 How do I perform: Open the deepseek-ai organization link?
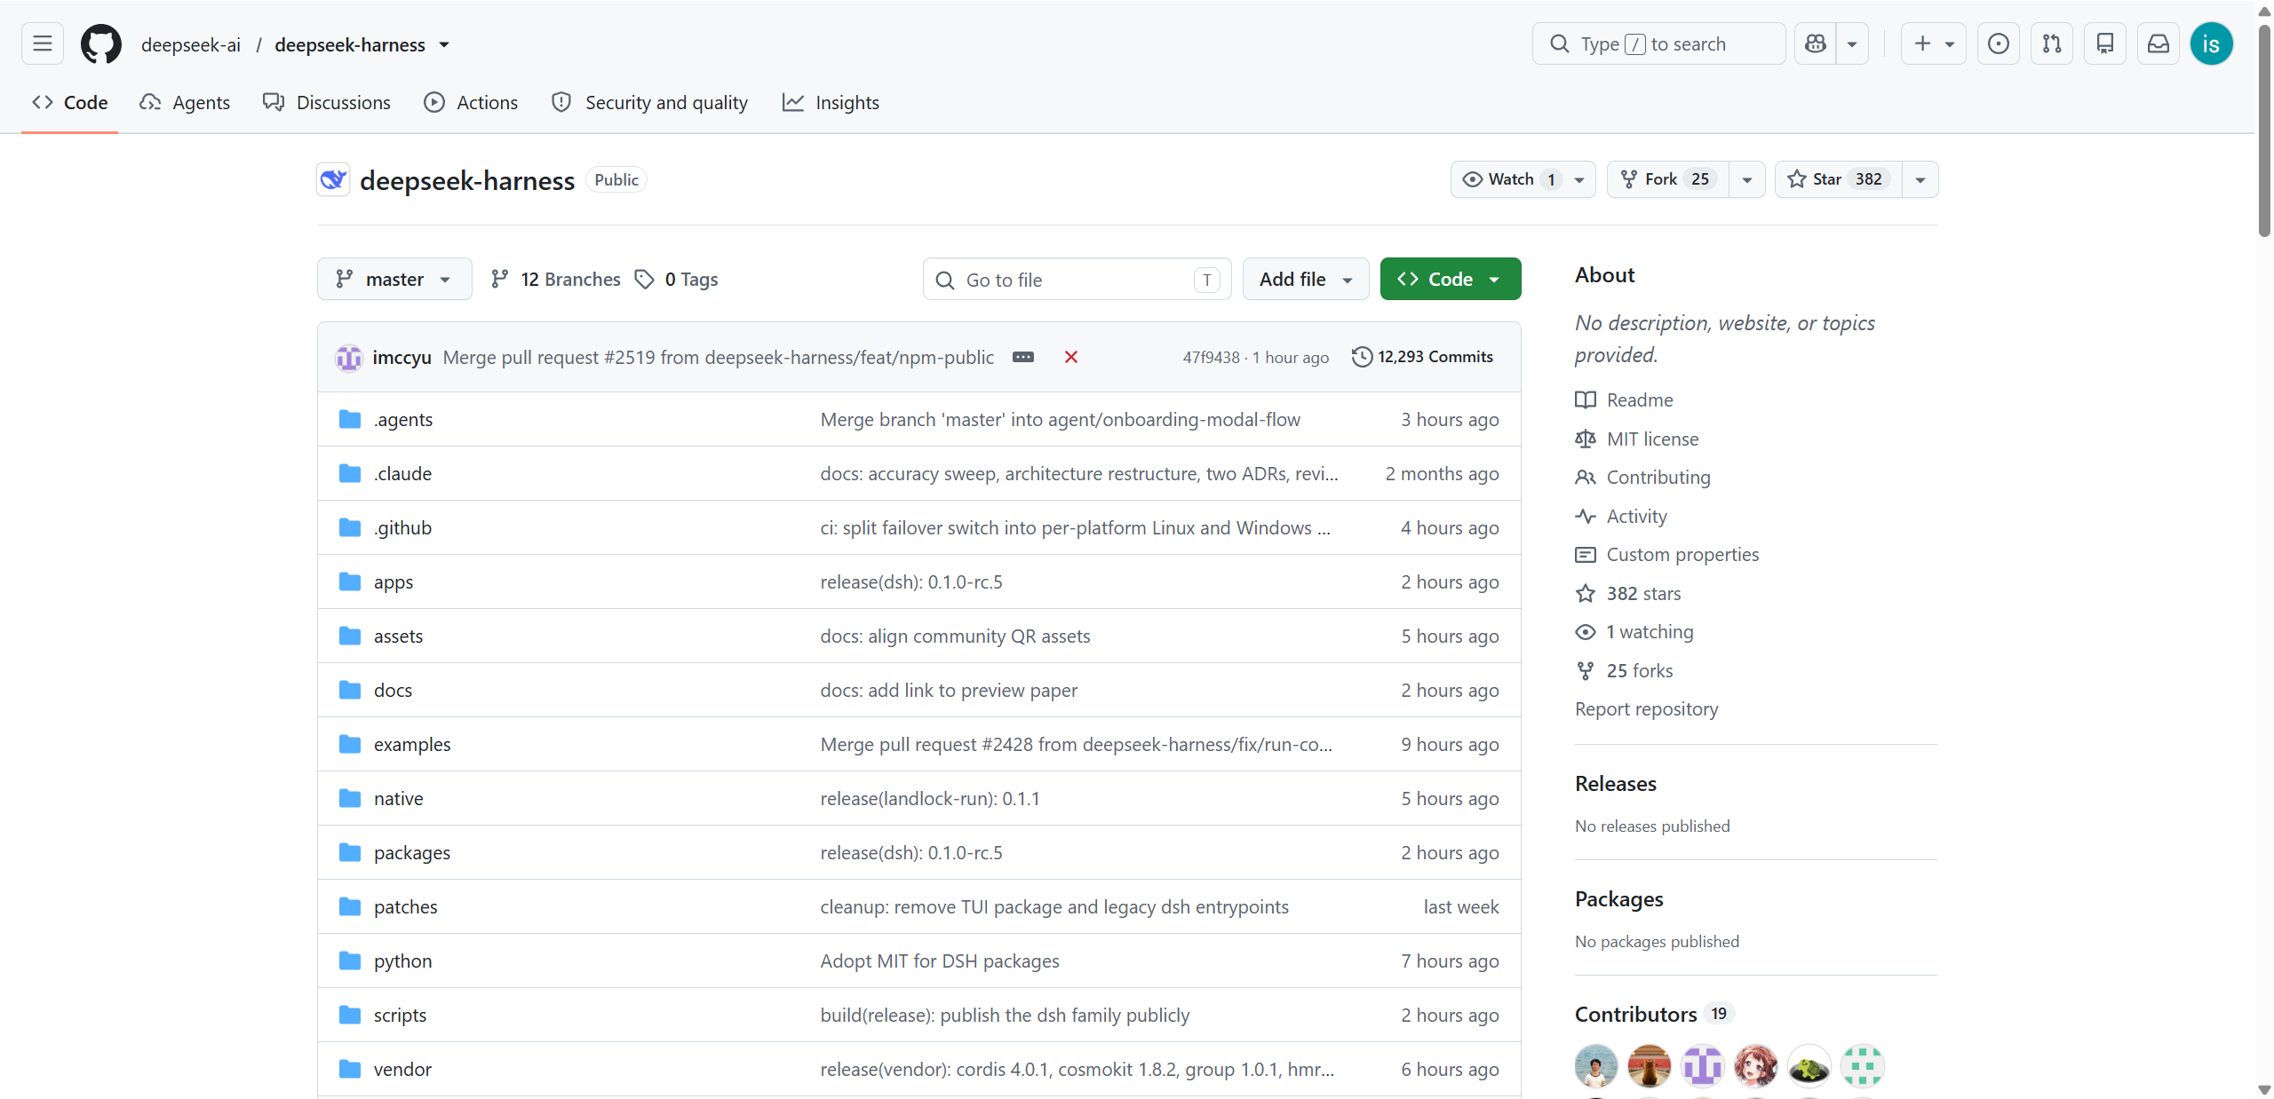[191, 44]
